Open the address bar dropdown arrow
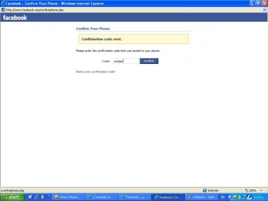Viewport: 268px width, 201px height. click(x=264, y=10)
